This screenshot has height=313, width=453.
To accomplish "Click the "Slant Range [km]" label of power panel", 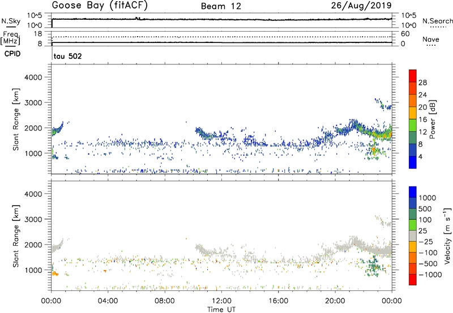I will pyautogui.click(x=16, y=119).
